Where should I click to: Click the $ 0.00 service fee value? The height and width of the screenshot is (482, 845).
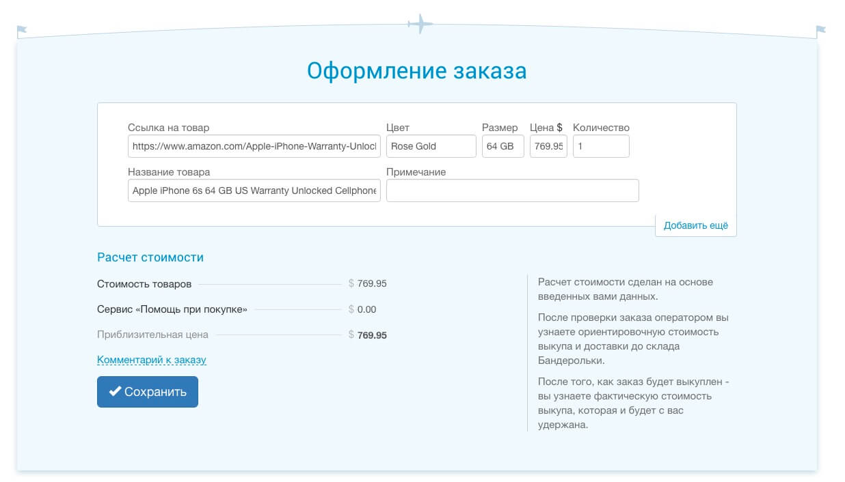(362, 309)
